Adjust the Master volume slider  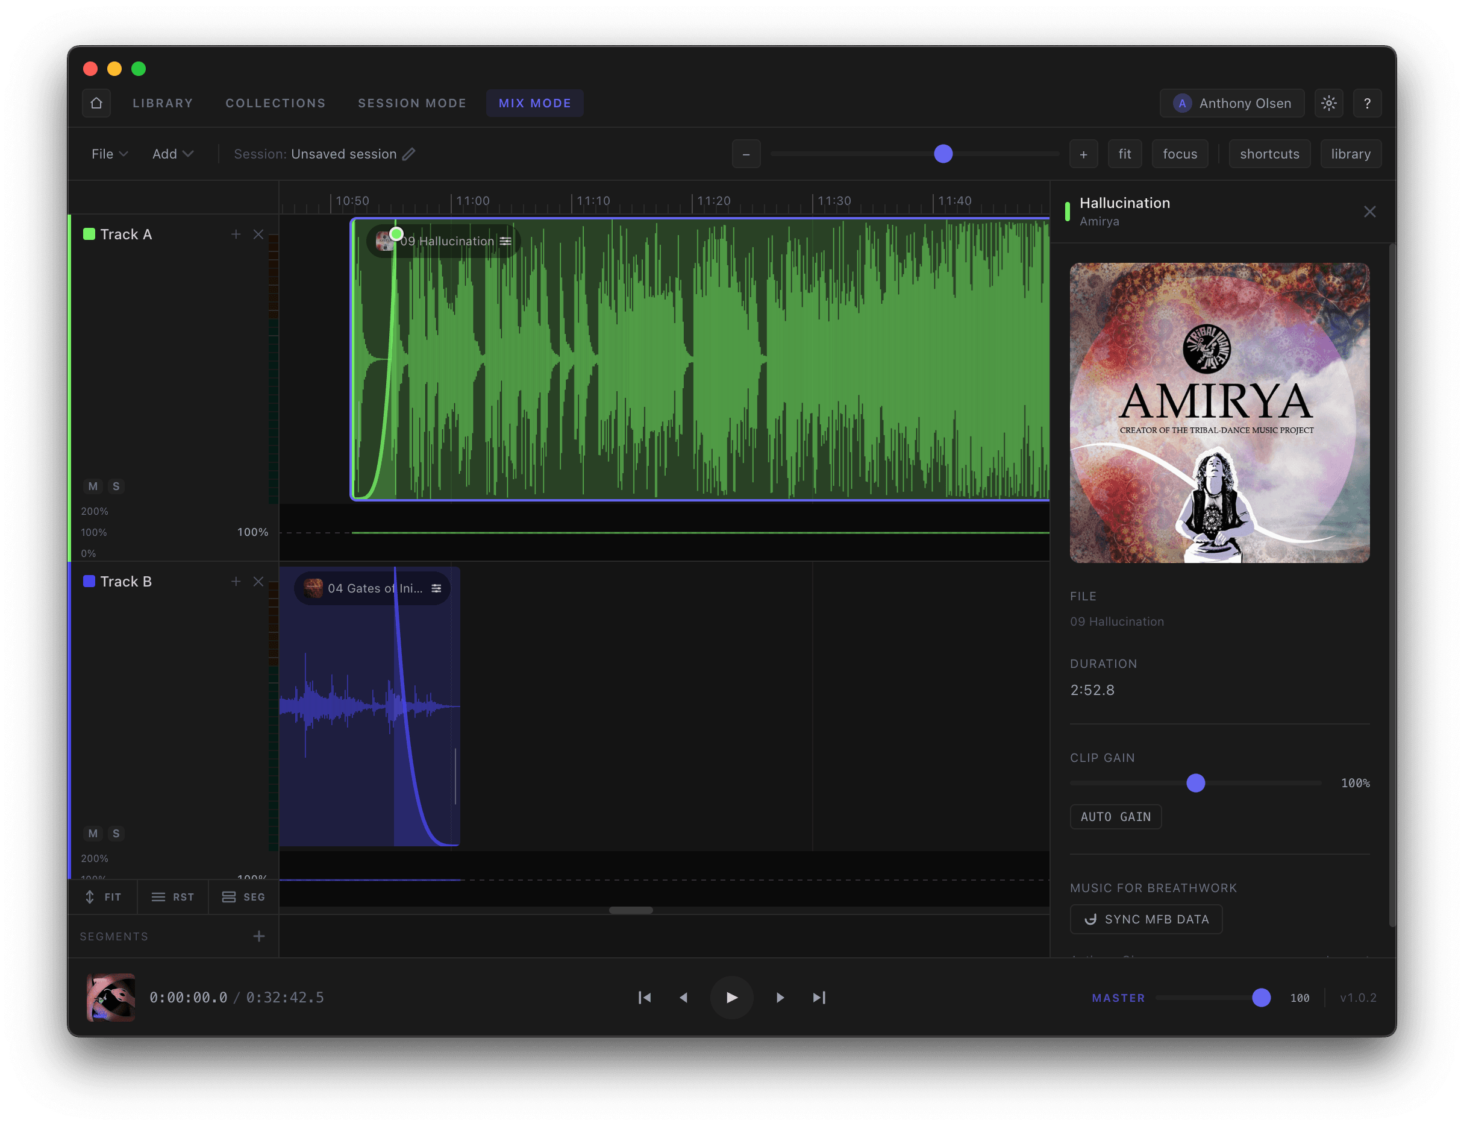[x=1261, y=998]
